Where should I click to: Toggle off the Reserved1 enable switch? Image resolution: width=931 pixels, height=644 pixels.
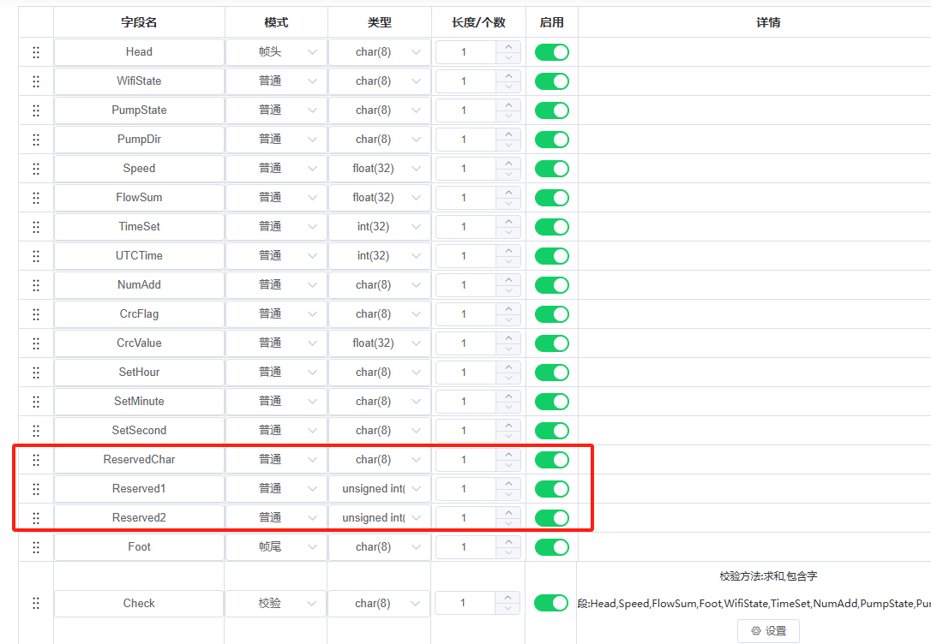(x=551, y=489)
